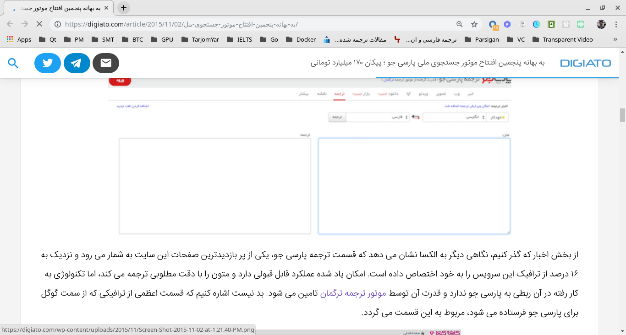626x335 pixels.
Task: Open Chrome three-dot menu
Action: pos(615,24)
